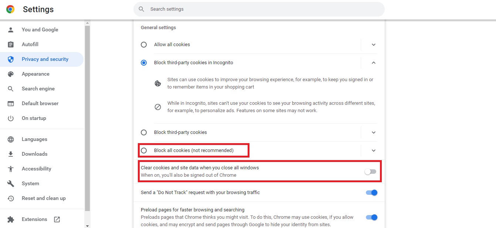Viewport: 496px width, 228px height.
Task: Collapse Block third-party cookies in Incognito details
Action: pyautogui.click(x=373, y=63)
